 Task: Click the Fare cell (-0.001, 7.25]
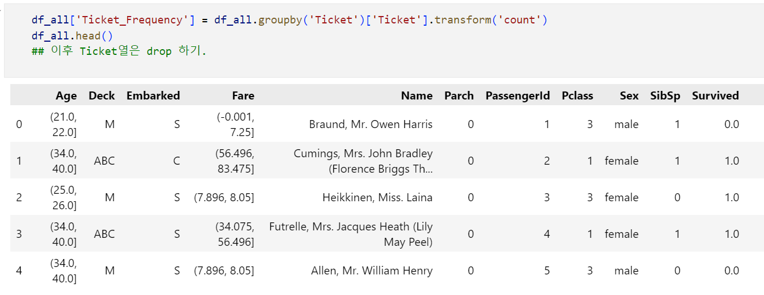pyautogui.click(x=235, y=124)
